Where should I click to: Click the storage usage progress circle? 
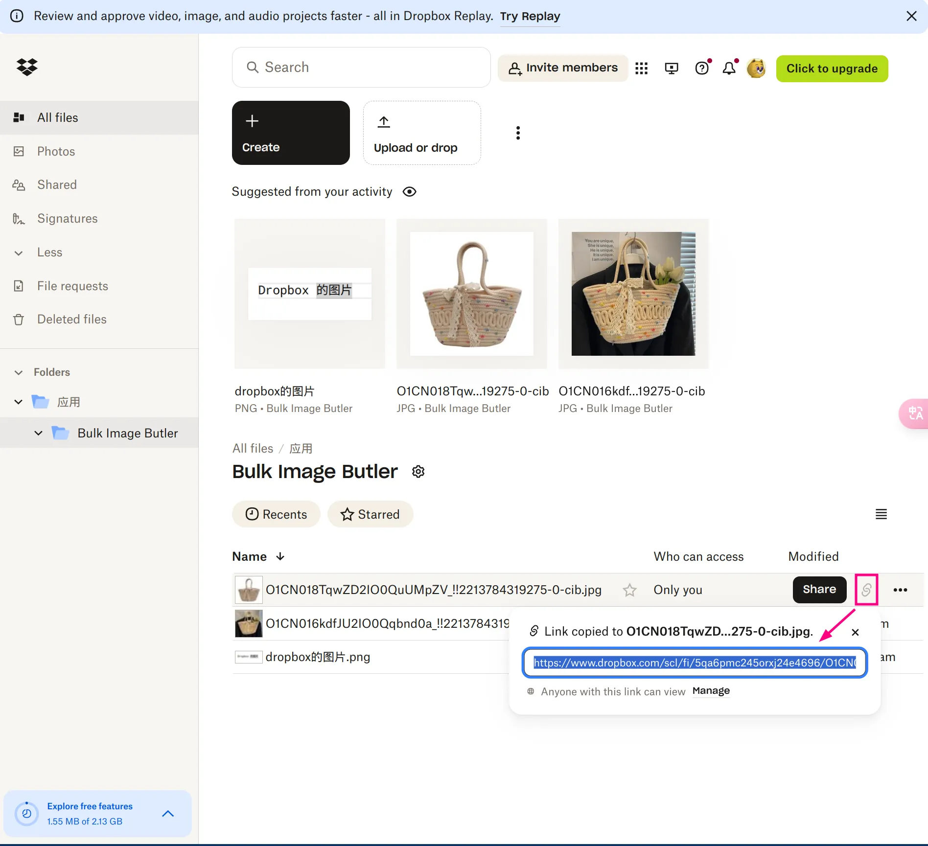[26, 814]
